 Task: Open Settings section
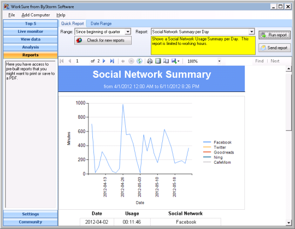click(31, 214)
